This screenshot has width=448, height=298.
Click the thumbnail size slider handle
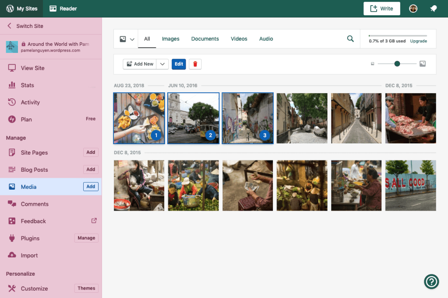tap(397, 64)
